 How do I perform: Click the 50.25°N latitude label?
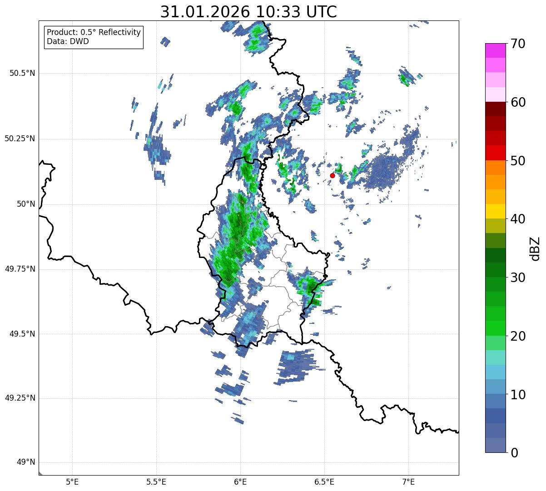coord(20,139)
